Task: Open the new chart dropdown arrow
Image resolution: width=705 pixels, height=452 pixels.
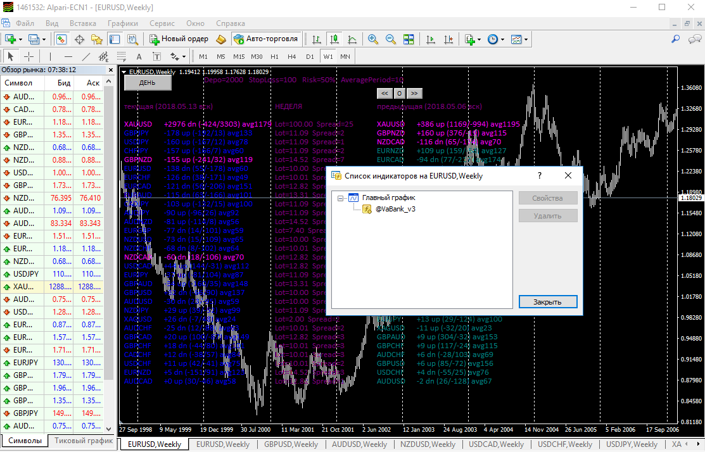Action: point(20,39)
